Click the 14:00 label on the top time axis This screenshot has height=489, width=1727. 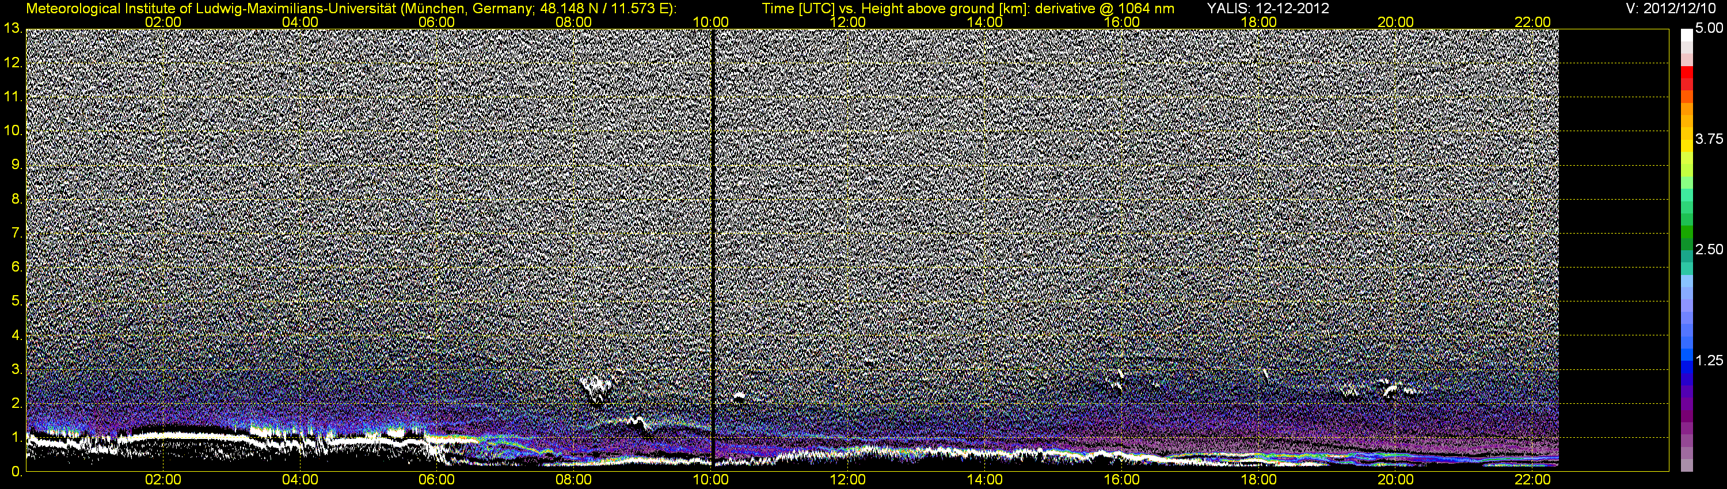click(x=985, y=22)
